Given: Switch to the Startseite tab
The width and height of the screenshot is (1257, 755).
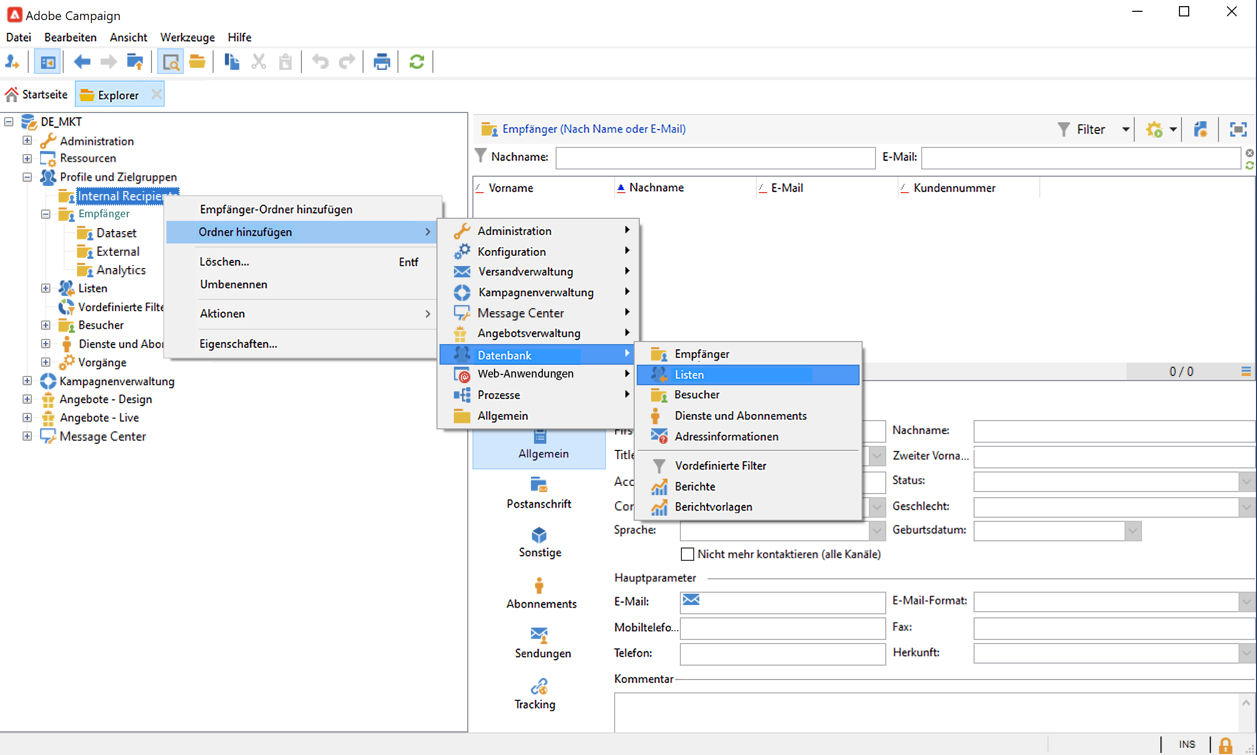Looking at the screenshot, I should click(37, 95).
